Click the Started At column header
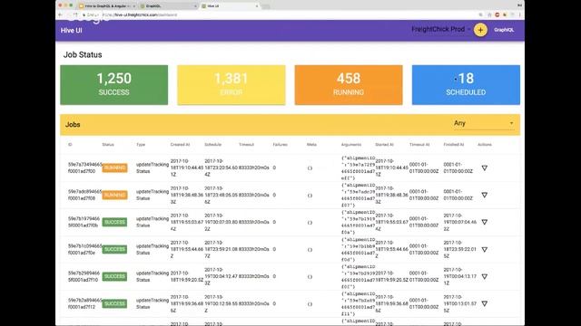This screenshot has width=581, height=326. click(384, 145)
